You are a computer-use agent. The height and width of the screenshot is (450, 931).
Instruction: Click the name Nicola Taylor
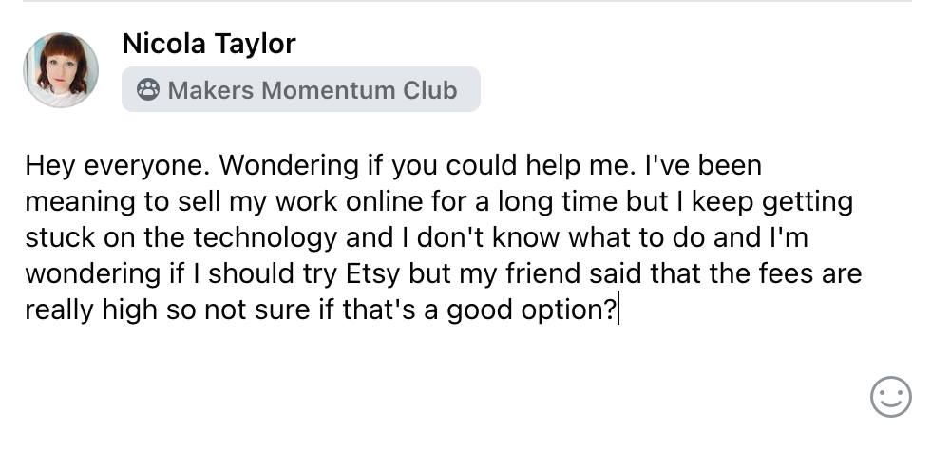pyautogui.click(x=208, y=44)
